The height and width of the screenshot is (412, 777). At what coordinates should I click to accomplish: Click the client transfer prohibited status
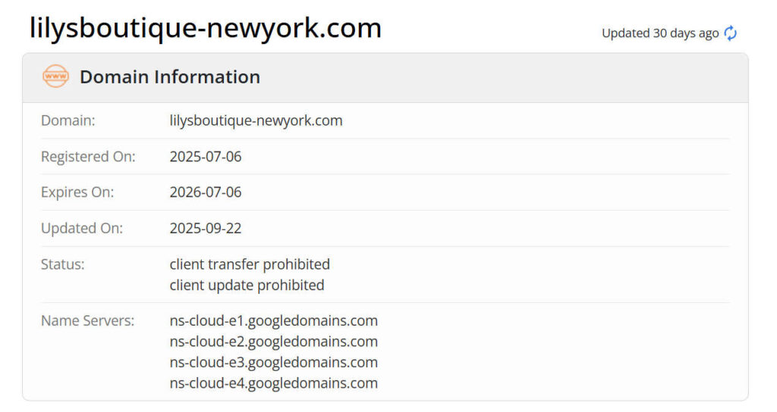[x=250, y=264]
